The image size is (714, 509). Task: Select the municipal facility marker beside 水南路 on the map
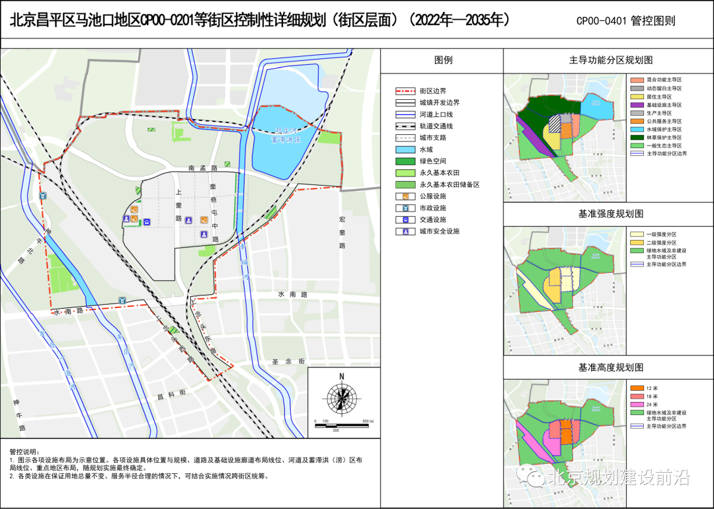[122, 300]
